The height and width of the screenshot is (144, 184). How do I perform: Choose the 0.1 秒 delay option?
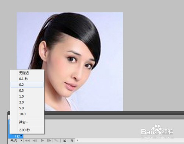tap(27, 79)
